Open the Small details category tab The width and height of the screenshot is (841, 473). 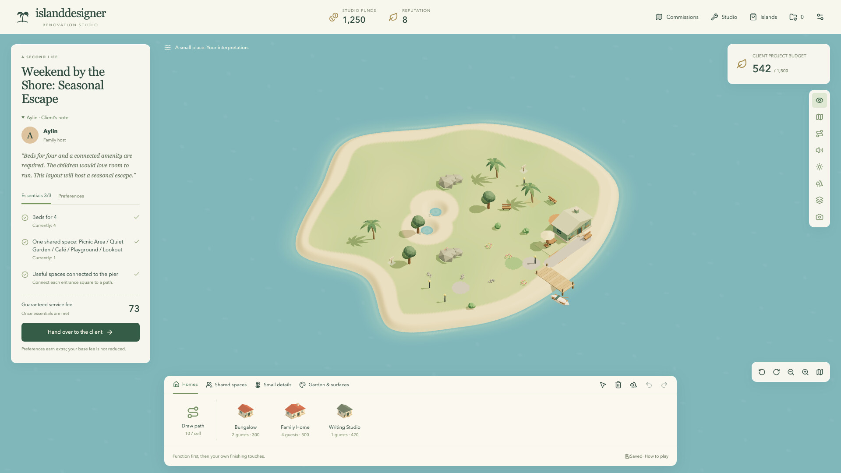click(x=273, y=385)
